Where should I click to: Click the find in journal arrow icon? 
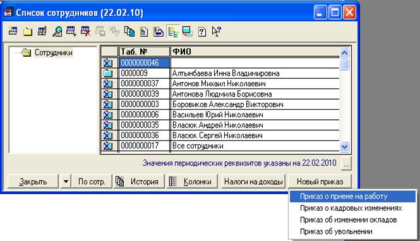pos(159,32)
